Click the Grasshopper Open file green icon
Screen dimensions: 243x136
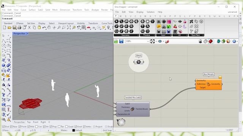click(x=116, y=41)
